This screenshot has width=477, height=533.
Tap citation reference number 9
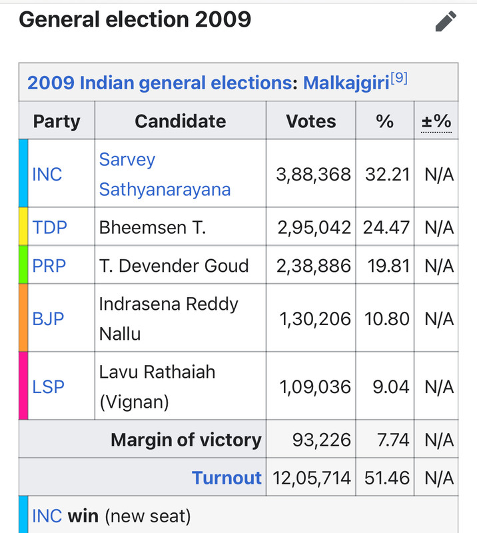(400, 79)
